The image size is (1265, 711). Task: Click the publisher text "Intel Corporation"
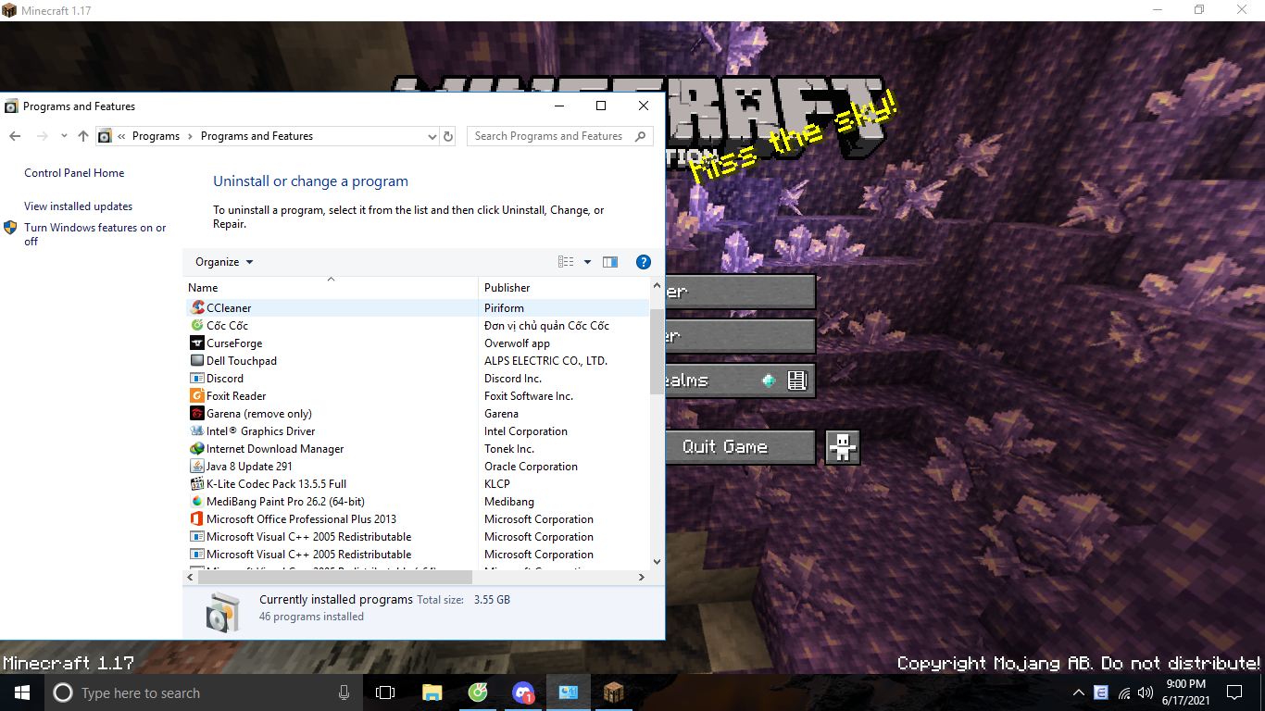click(526, 431)
